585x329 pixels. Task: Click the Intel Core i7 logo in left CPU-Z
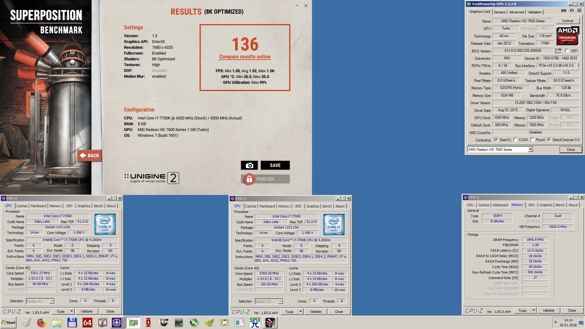click(x=105, y=224)
